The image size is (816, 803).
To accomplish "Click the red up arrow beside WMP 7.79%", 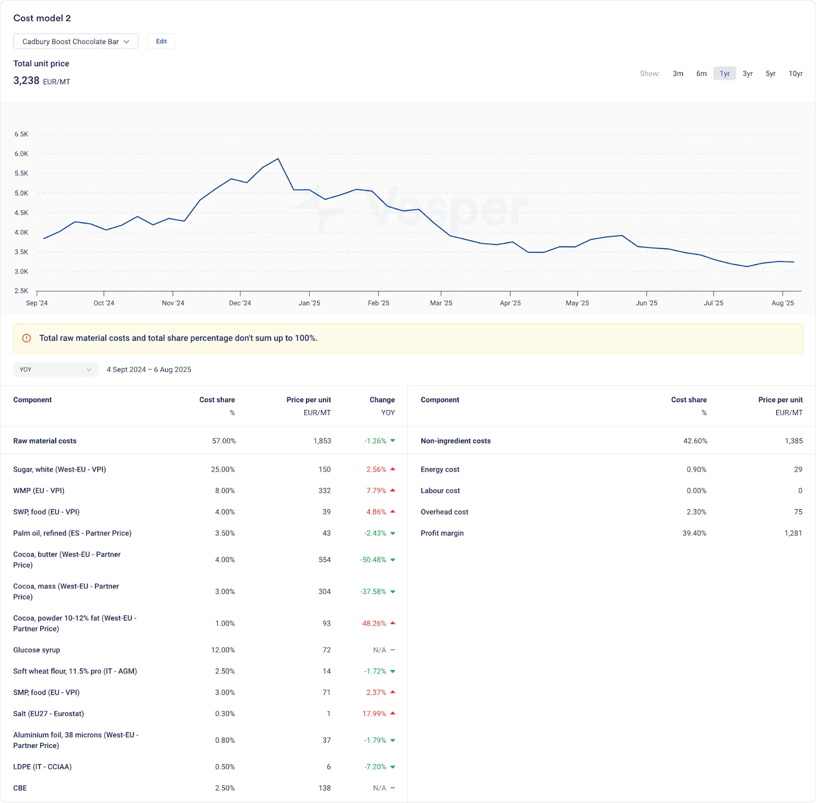I will [x=393, y=490].
